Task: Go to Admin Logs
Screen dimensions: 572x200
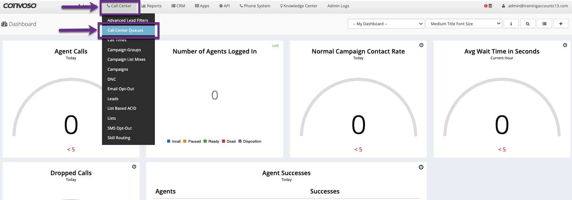Action: [x=338, y=6]
